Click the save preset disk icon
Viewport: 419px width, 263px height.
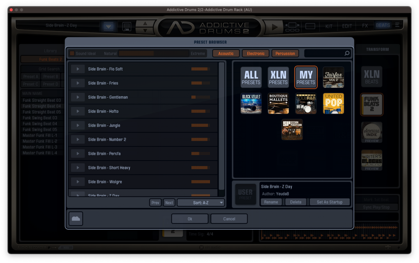(127, 26)
